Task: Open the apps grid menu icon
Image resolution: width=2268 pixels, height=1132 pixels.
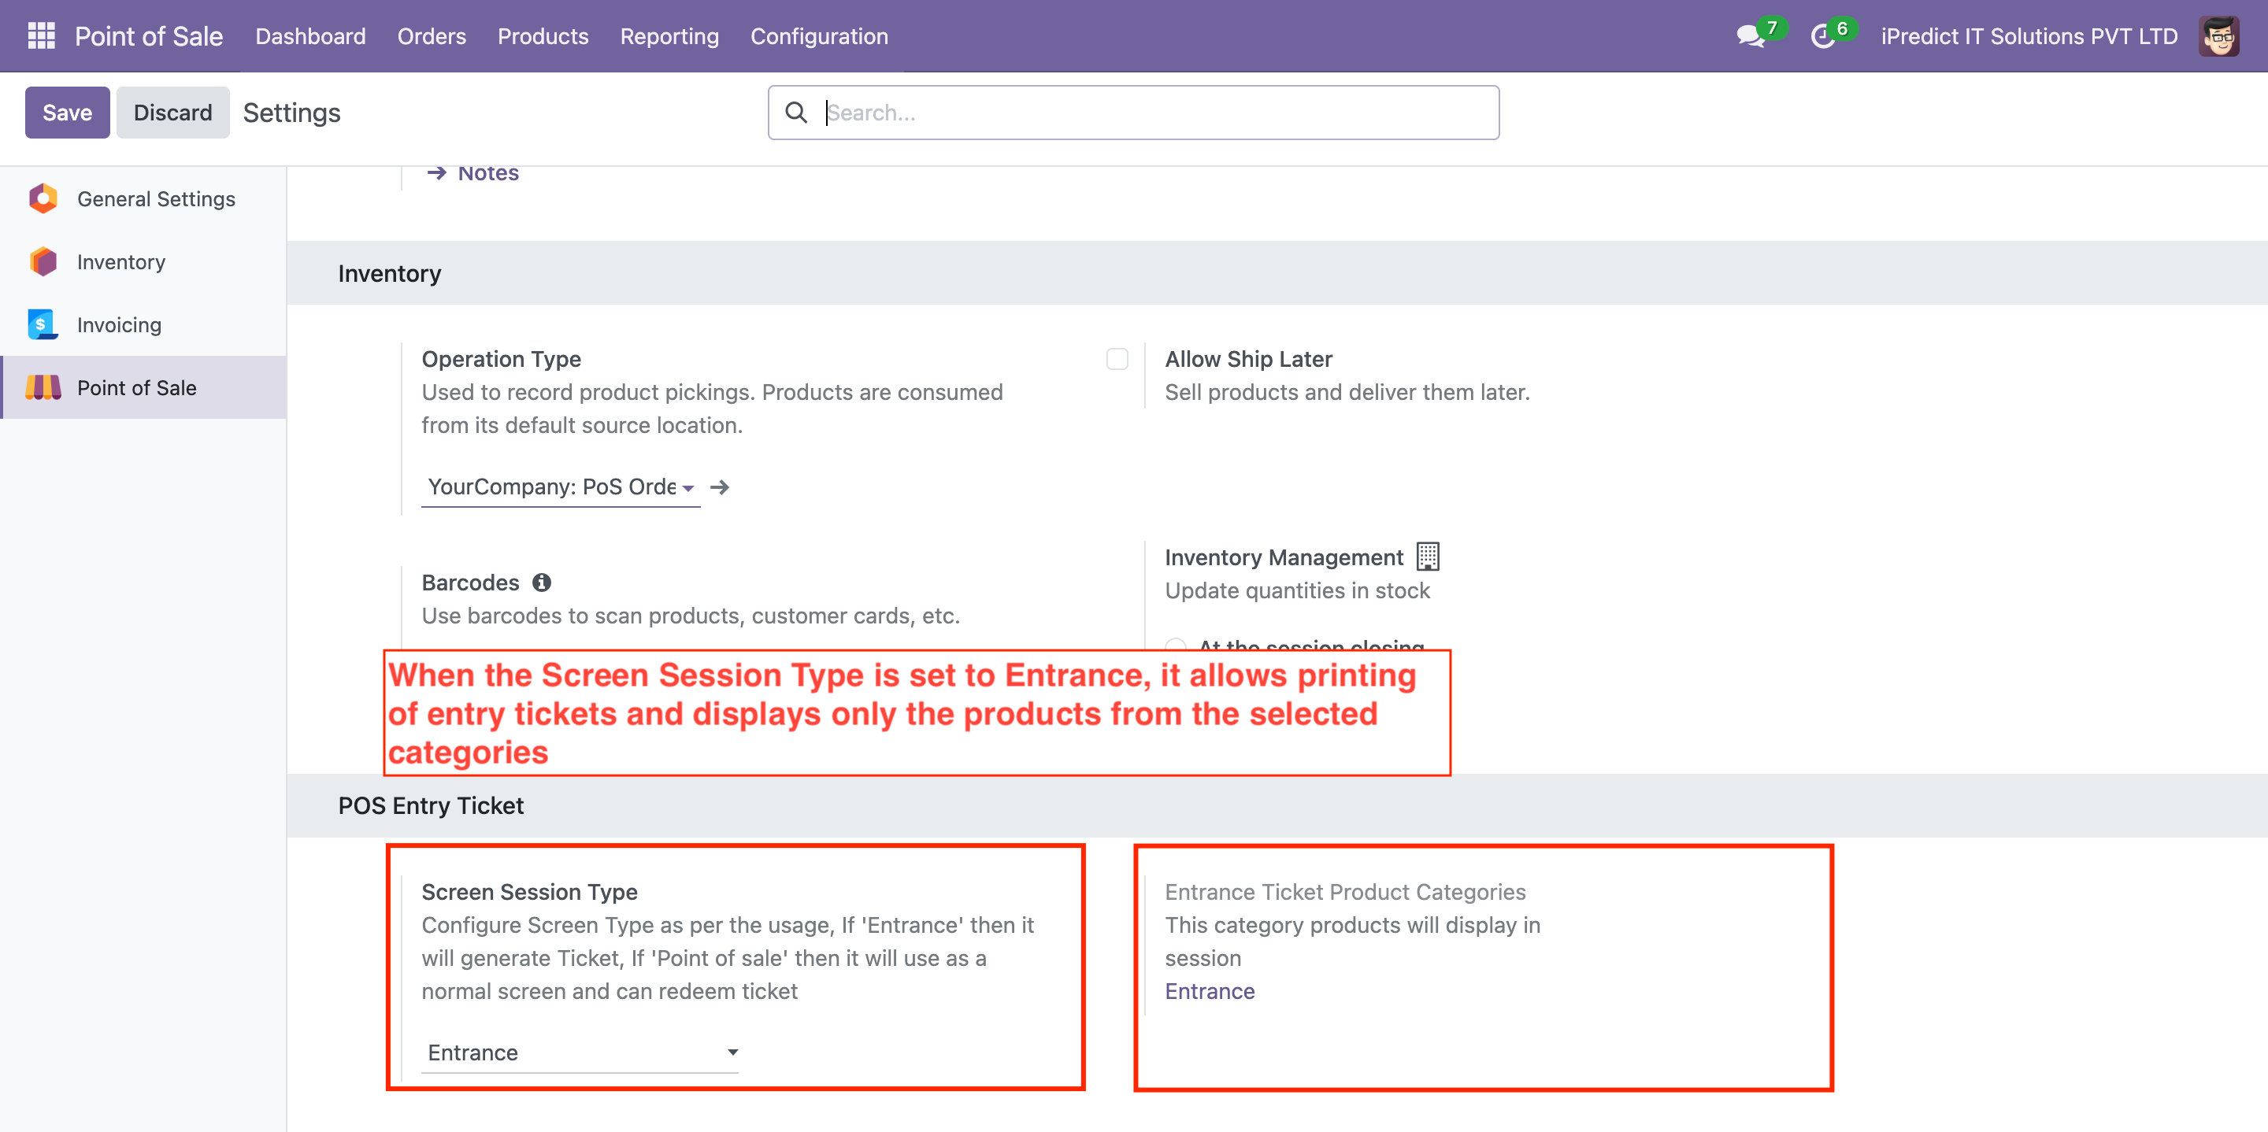Action: coord(40,36)
